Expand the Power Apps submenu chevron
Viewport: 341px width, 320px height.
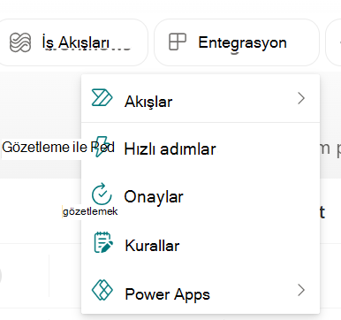point(301,290)
